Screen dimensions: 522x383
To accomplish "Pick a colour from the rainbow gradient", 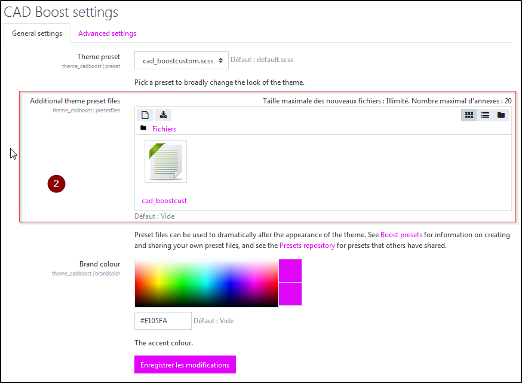I will point(206,283).
